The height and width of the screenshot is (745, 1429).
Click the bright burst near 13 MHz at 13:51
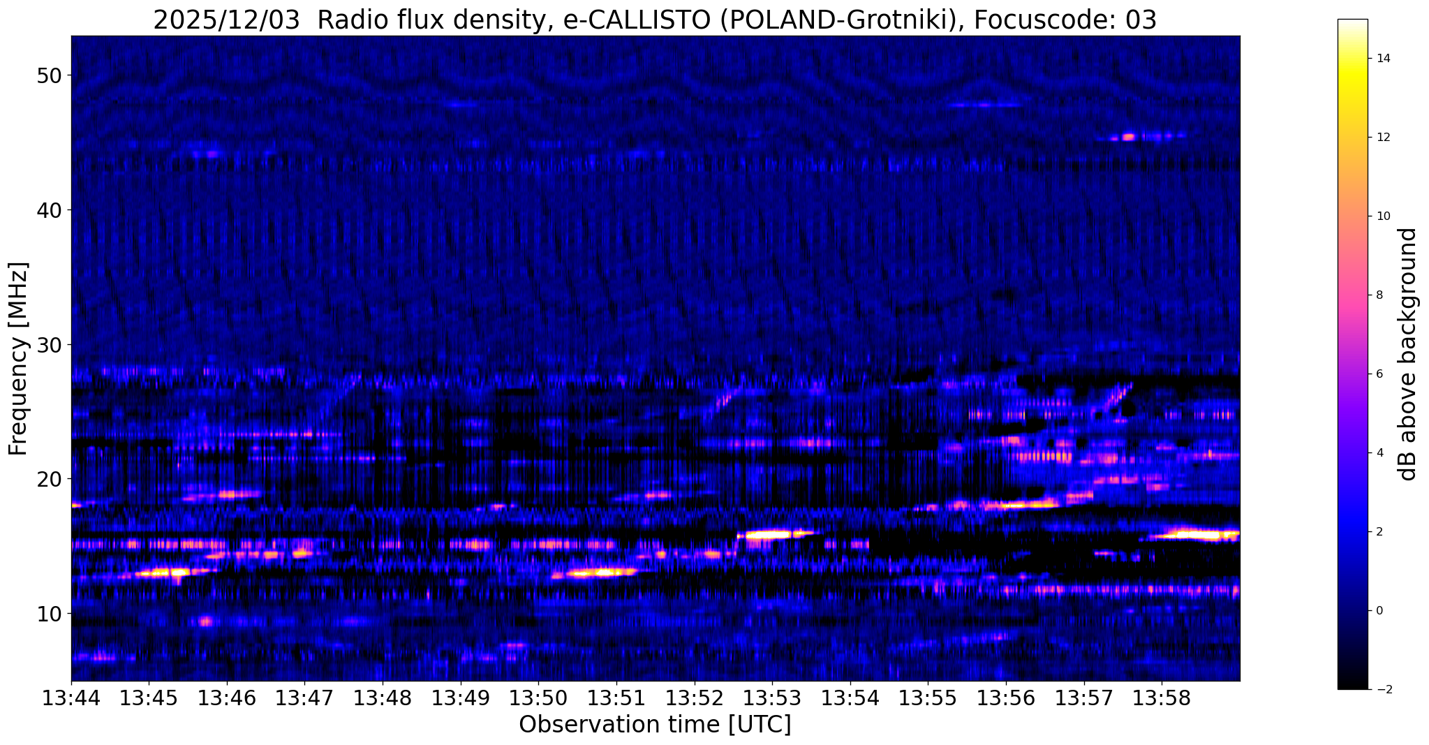[602, 573]
